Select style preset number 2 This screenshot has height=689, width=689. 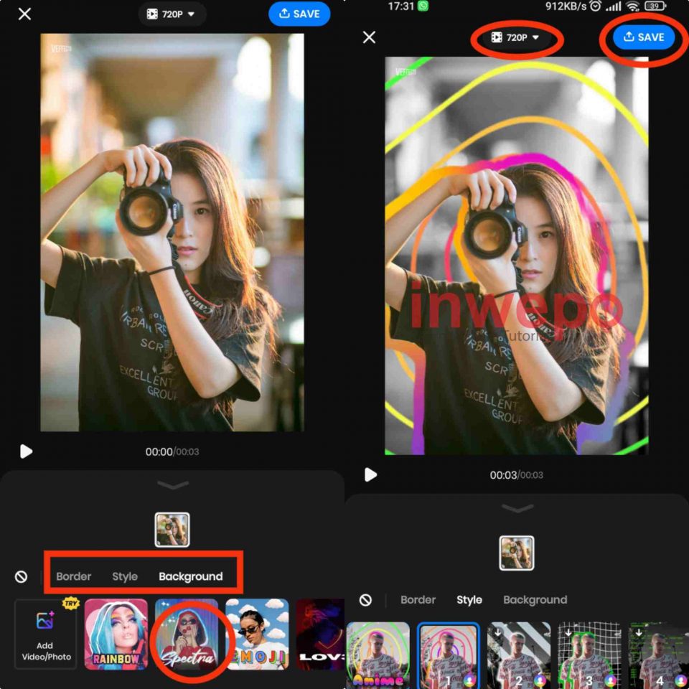coord(519,654)
